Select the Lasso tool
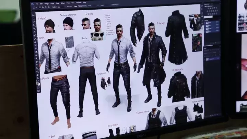 pyautogui.click(x=34, y=22)
